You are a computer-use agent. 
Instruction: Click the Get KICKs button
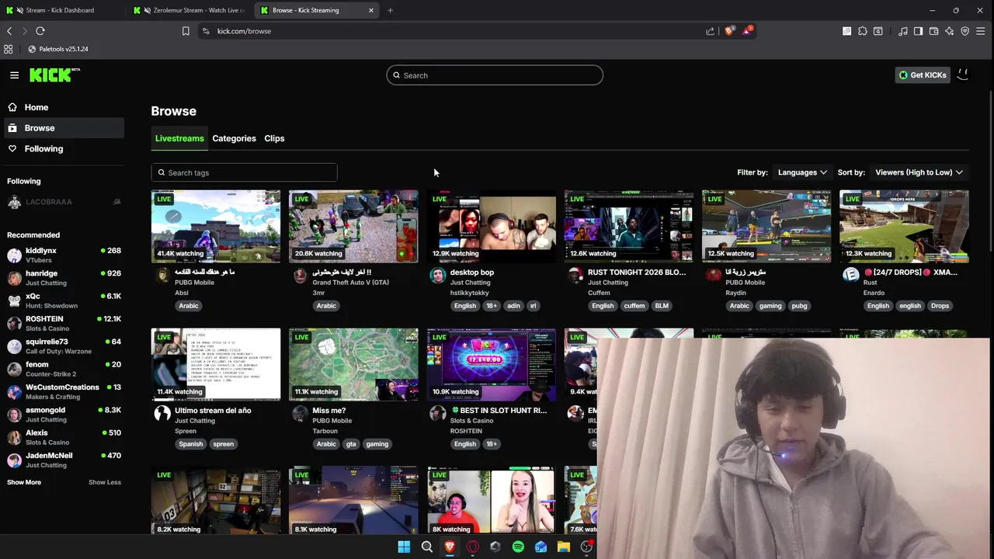click(923, 75)
